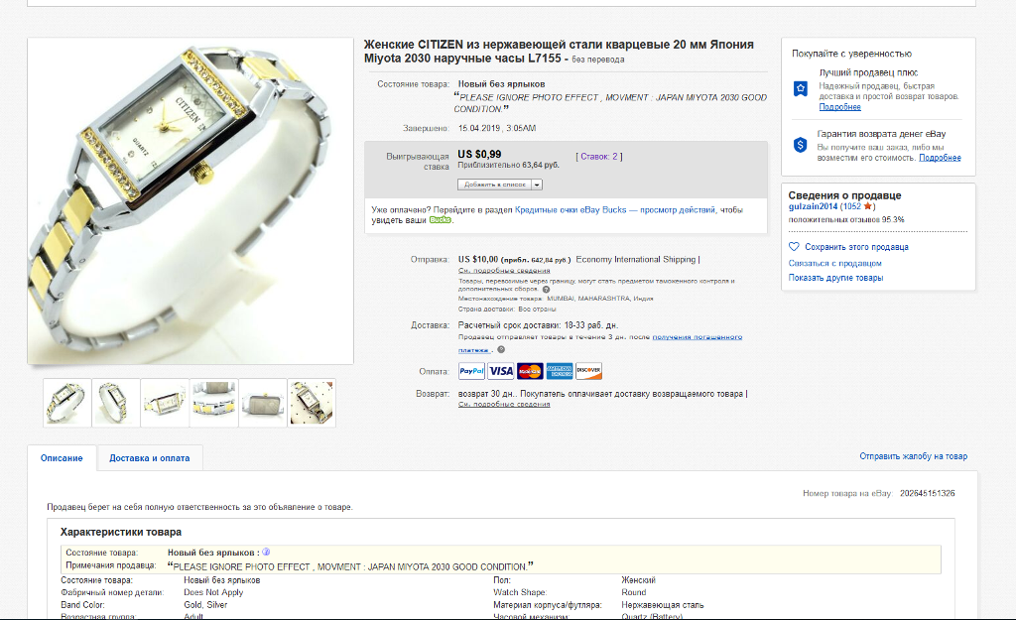
Task: Click the eBay Money Back Guarantee shield icon
Action: point(801,145)
